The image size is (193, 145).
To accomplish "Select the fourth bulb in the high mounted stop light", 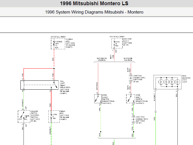I will 177,82.
